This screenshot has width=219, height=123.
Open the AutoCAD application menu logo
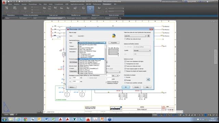pos(4,2)
